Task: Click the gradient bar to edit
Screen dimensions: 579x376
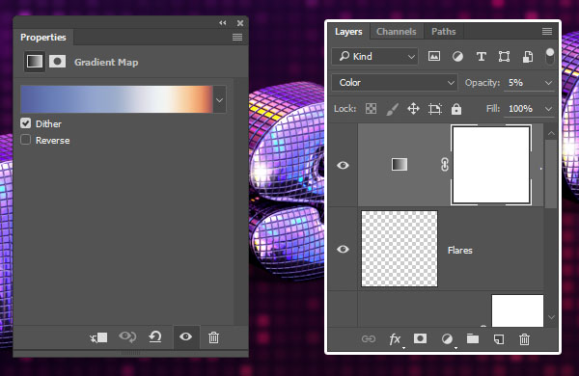Action: tap(117, 99)
